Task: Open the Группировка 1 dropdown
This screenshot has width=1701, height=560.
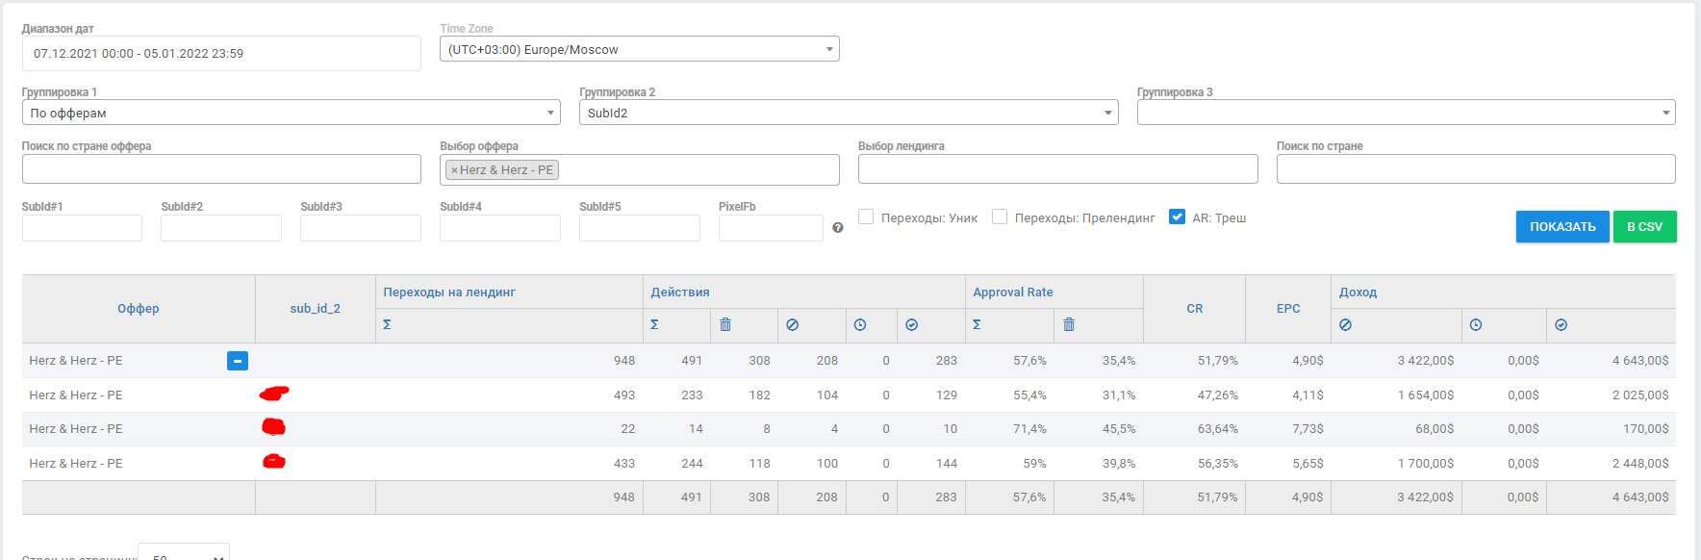Action: coord(291,113)
